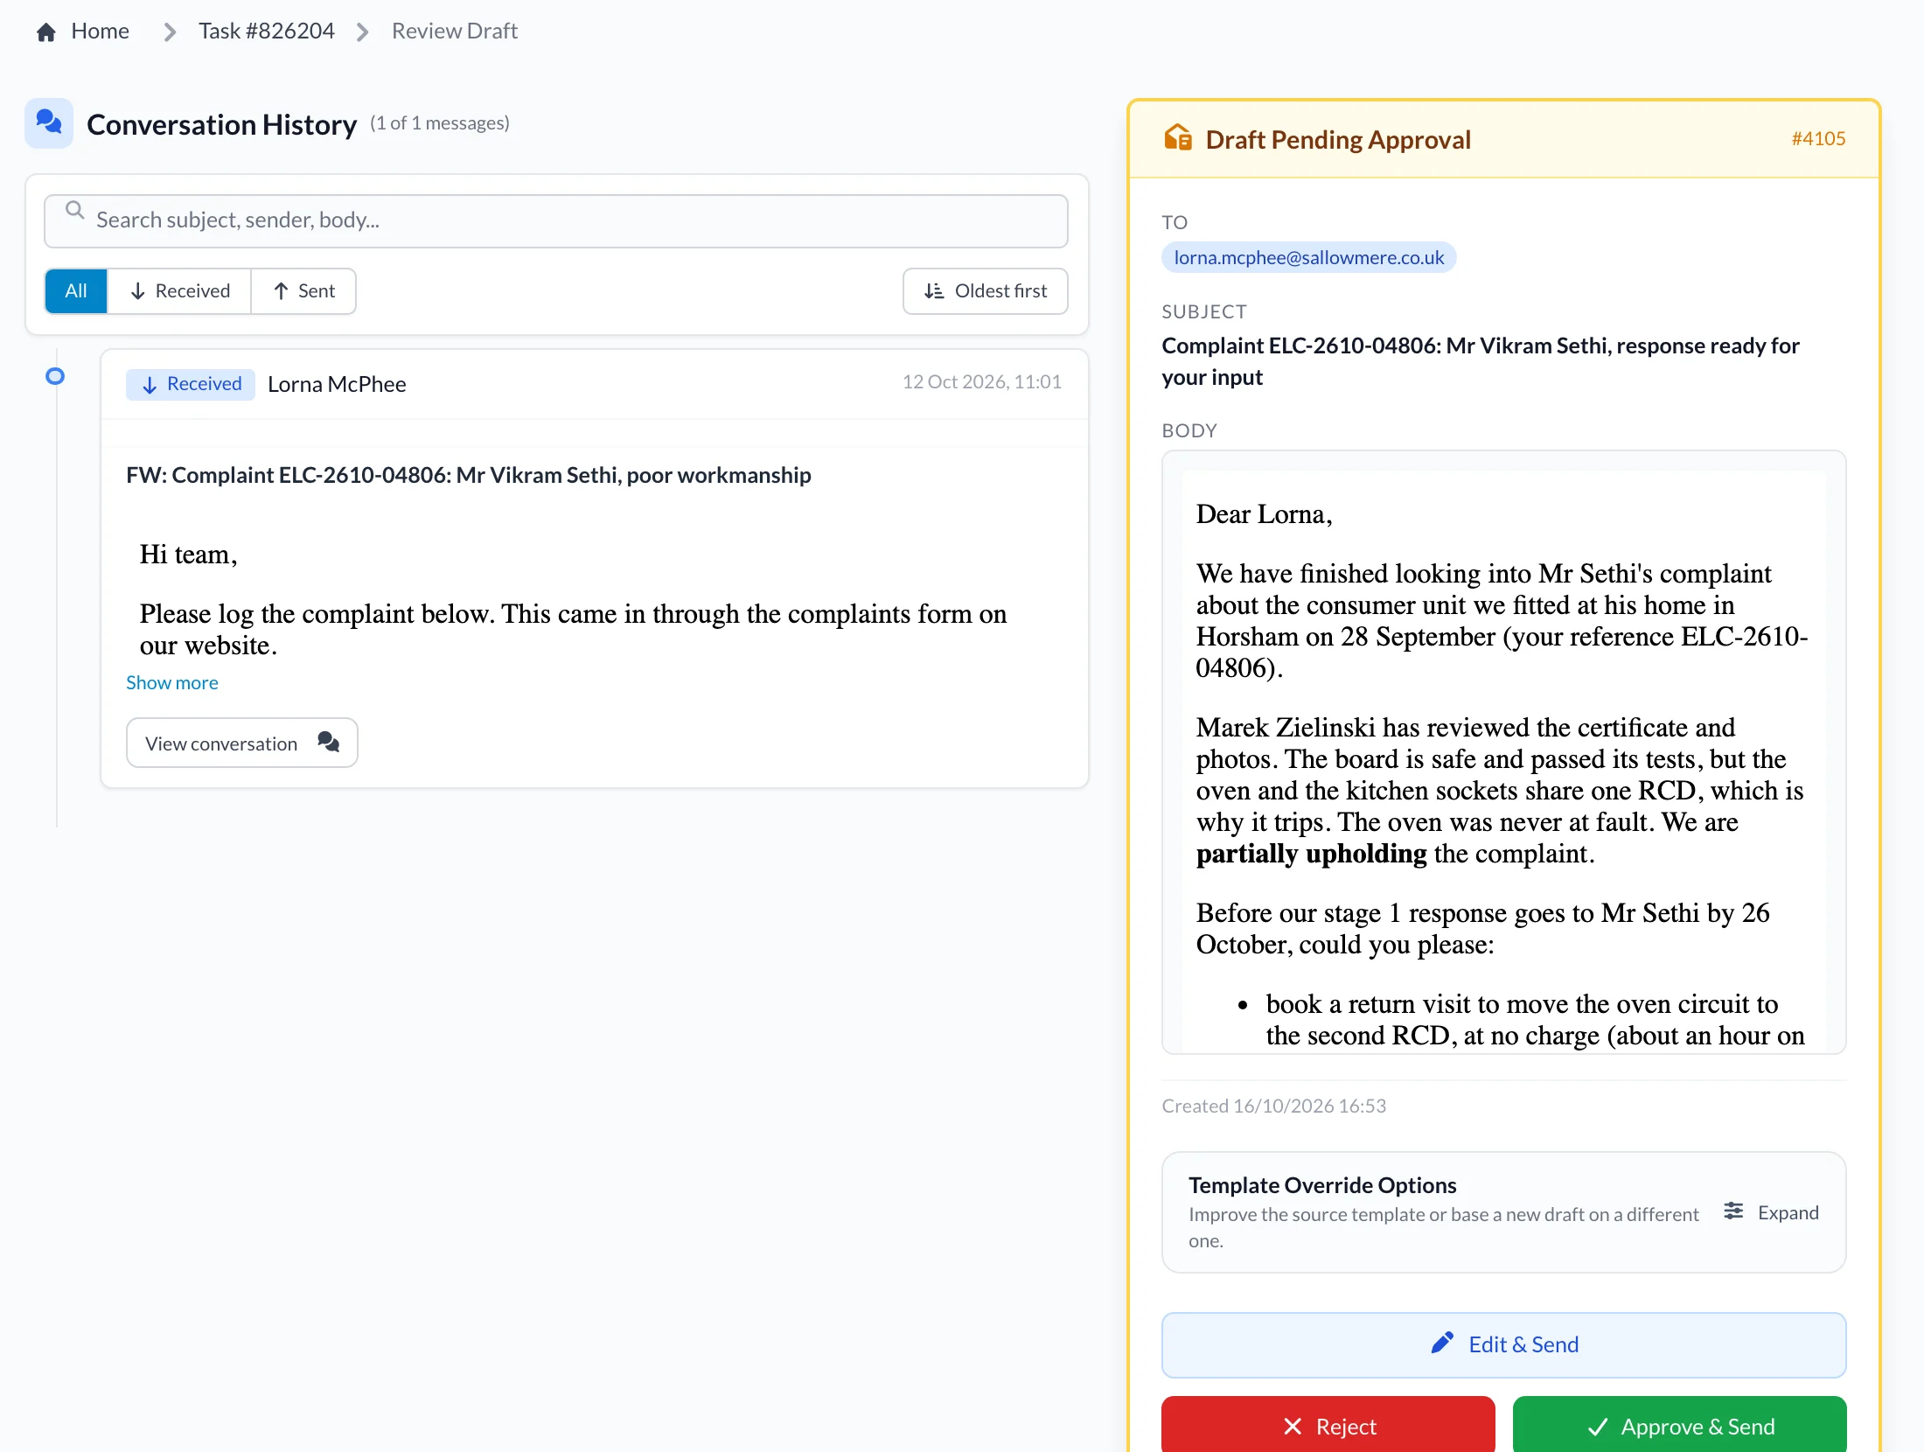
Task: Click the Conversation History chat bubbles icon
Action: pos(49,122)
